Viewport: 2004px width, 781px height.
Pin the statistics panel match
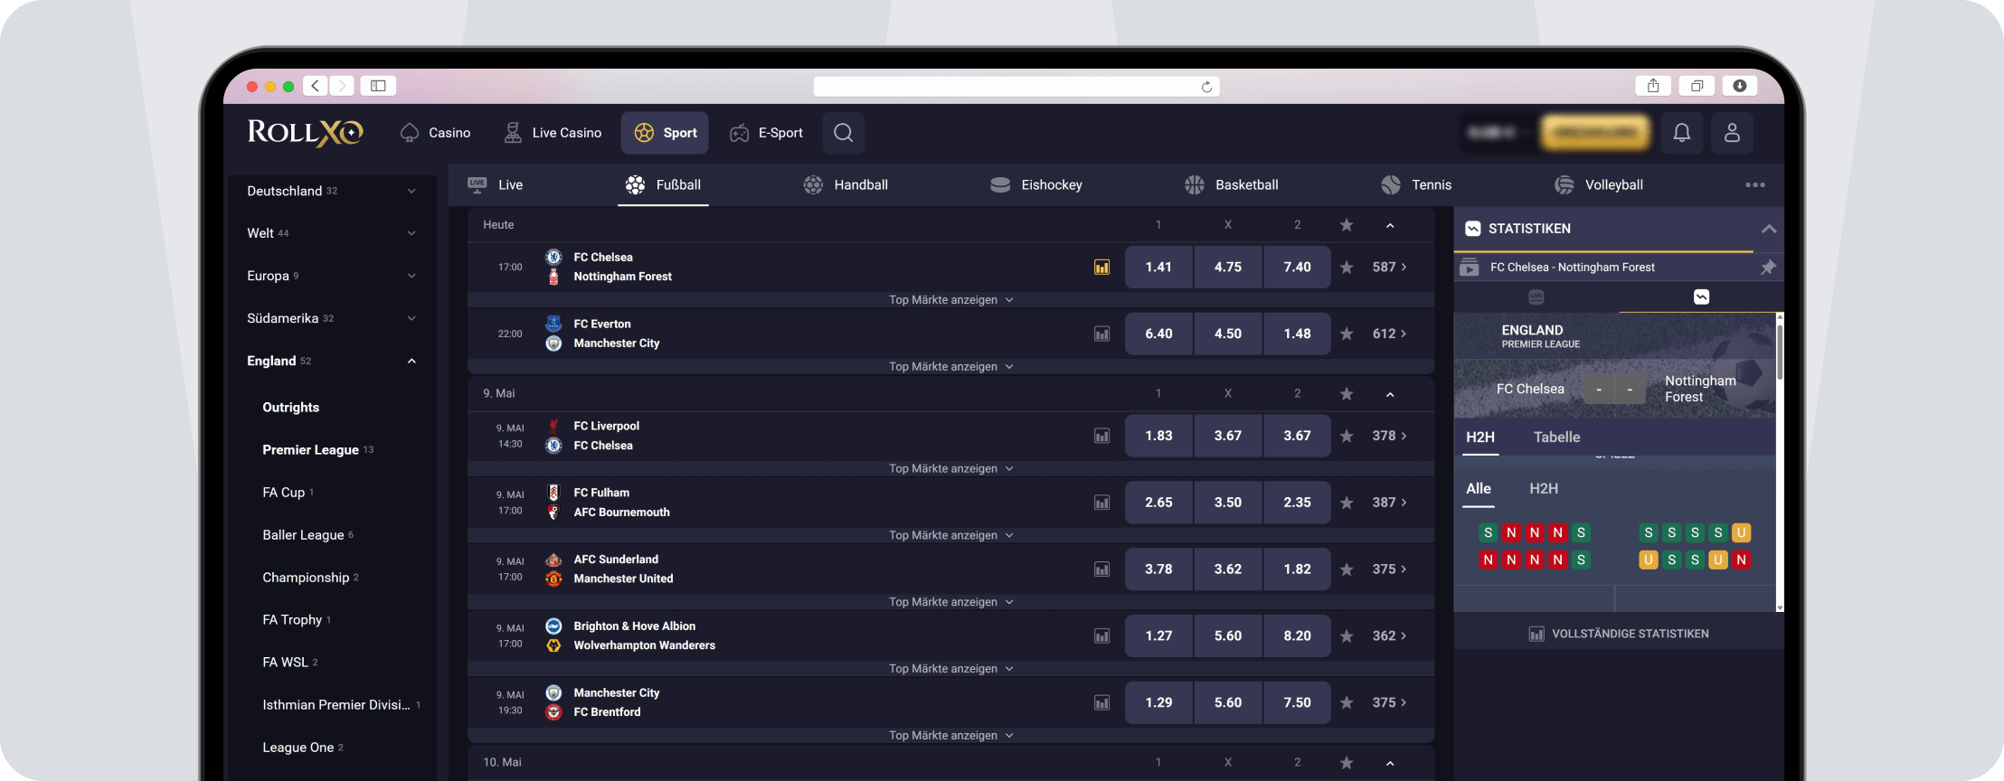coord(1768,267)
